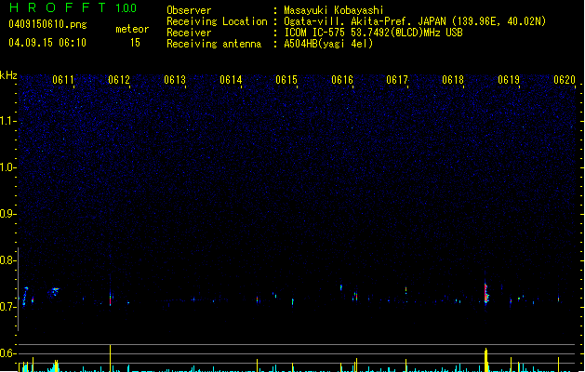The image size is (585, 372).
Task: Click the 0615 time marker
Action: (x=286, y=80)
